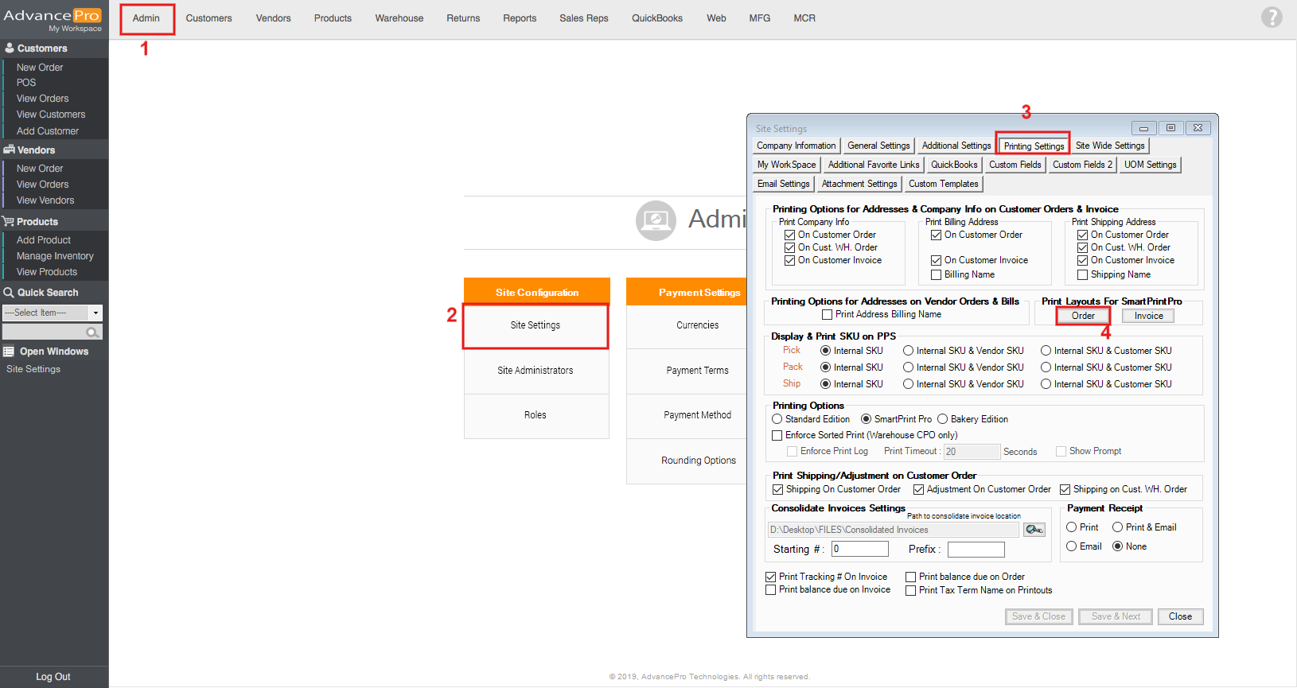
Task: Click the AdvancePro logo
Action: pos(53,16)
